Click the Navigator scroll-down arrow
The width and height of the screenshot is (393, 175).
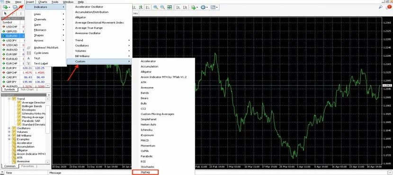coord(48,162)
